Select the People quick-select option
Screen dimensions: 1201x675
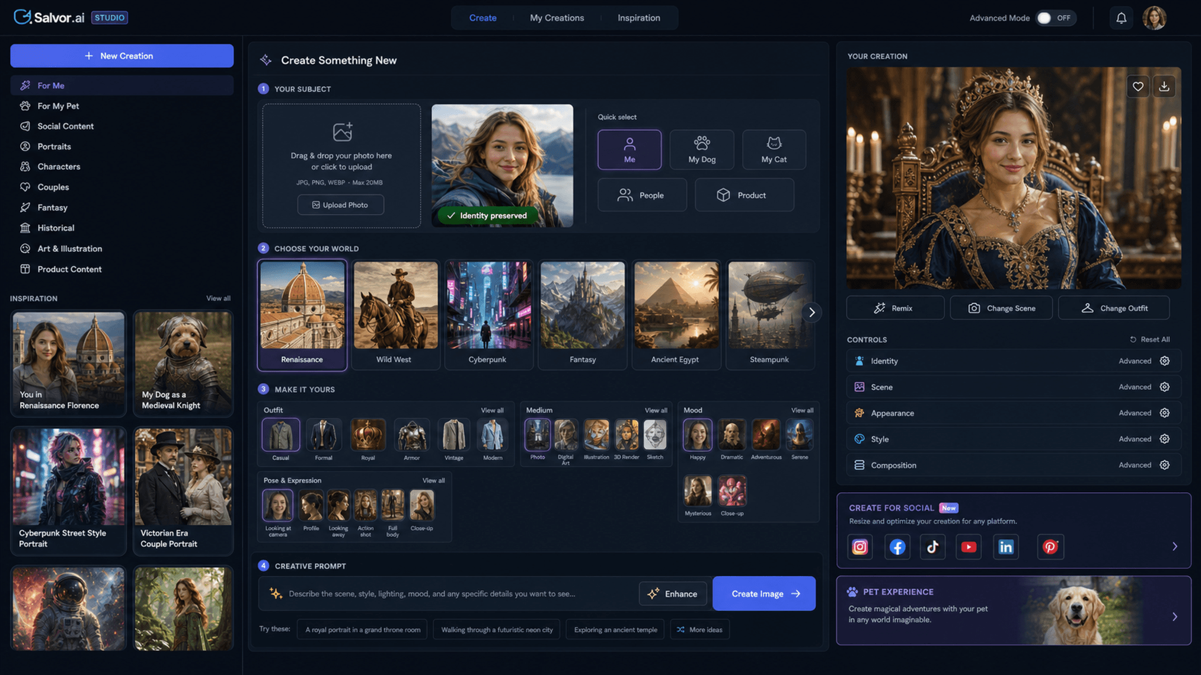coord(642,195)
